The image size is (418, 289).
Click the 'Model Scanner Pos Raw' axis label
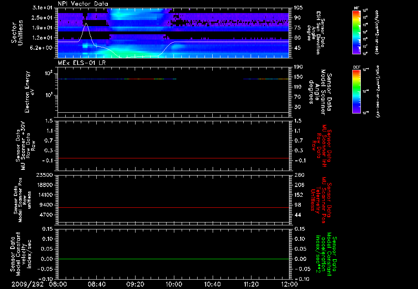22,200
